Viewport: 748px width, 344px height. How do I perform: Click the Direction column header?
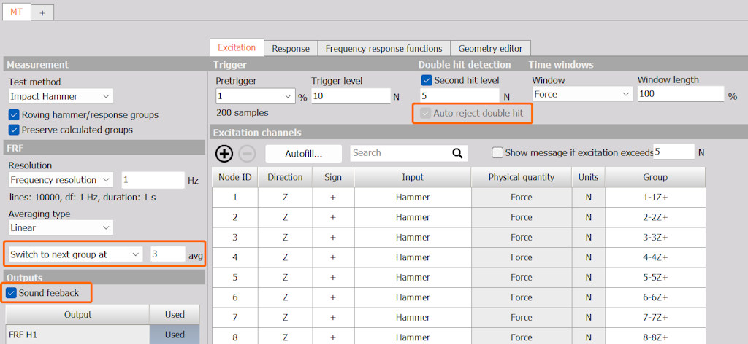(x=285, y=178)
